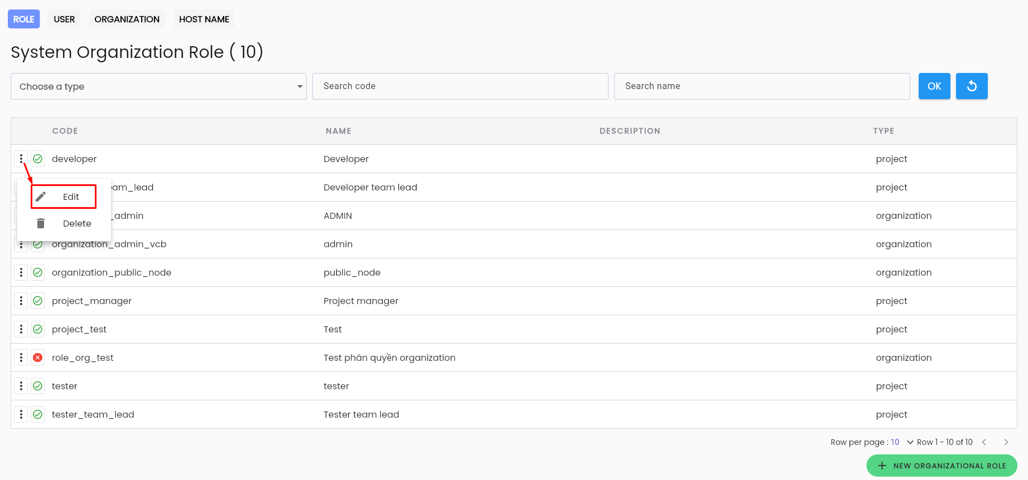Switch to the USER tab
The width and height of the screenshot is (1028, 480).
click(64, 19)
